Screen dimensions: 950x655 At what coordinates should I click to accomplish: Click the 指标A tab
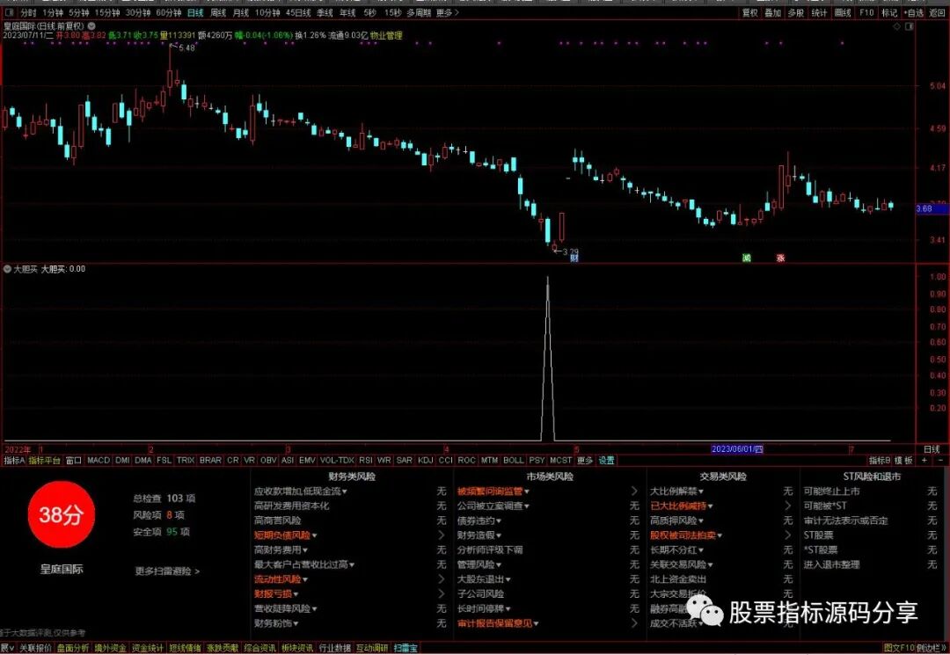coord(14,461)
